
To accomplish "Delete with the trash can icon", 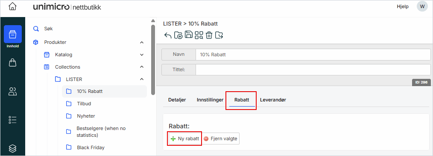I will tap(209, 35).
